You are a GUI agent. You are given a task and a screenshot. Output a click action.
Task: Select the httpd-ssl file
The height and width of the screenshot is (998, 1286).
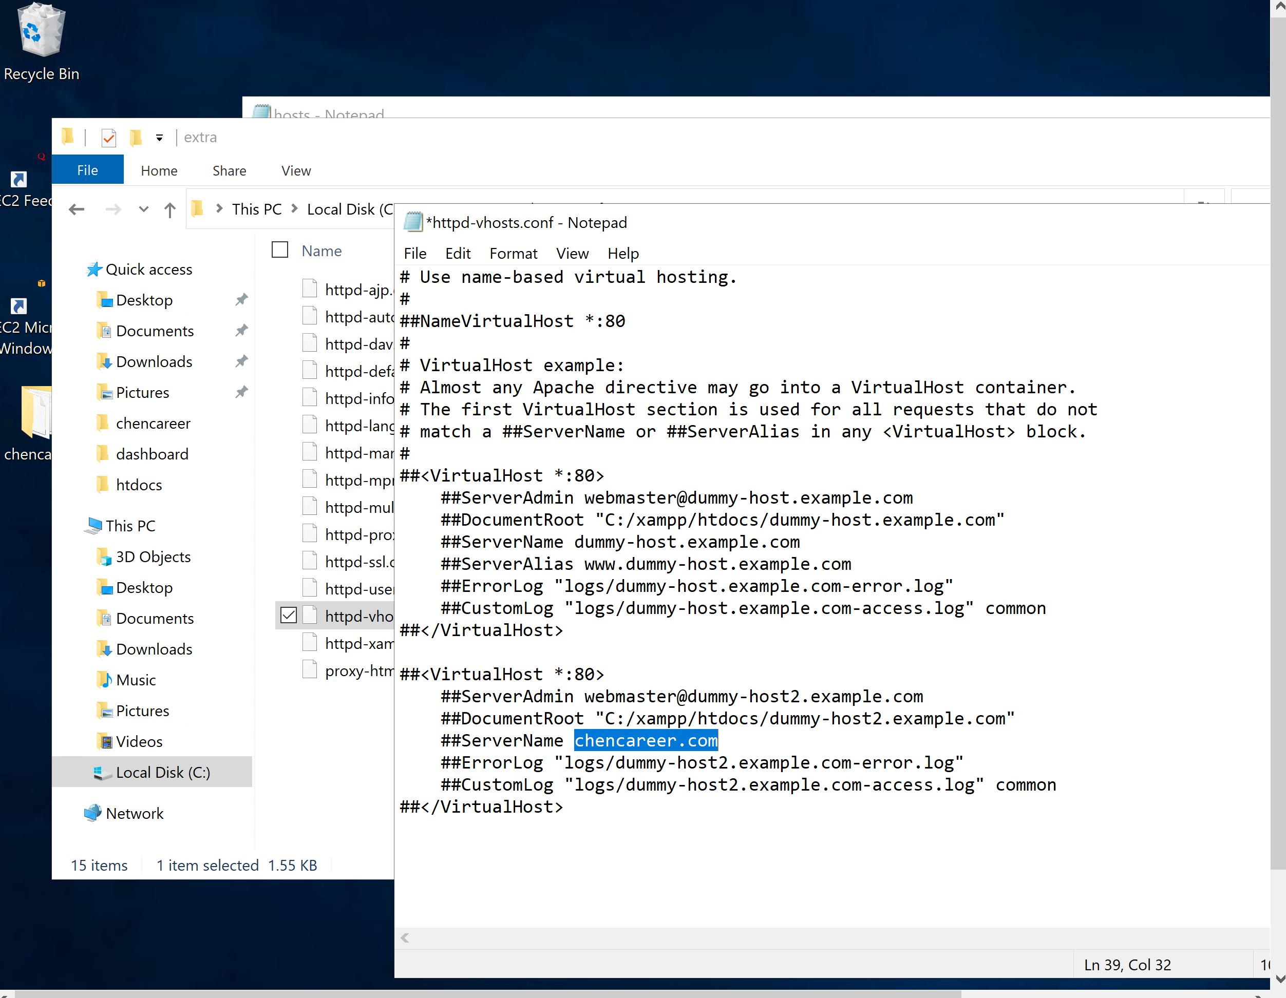(359, 562)
